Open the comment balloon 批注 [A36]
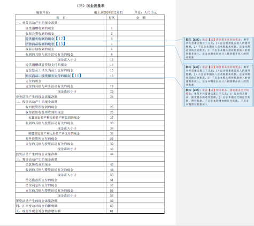This screenshot has height=226, width=254. point(218,97)
